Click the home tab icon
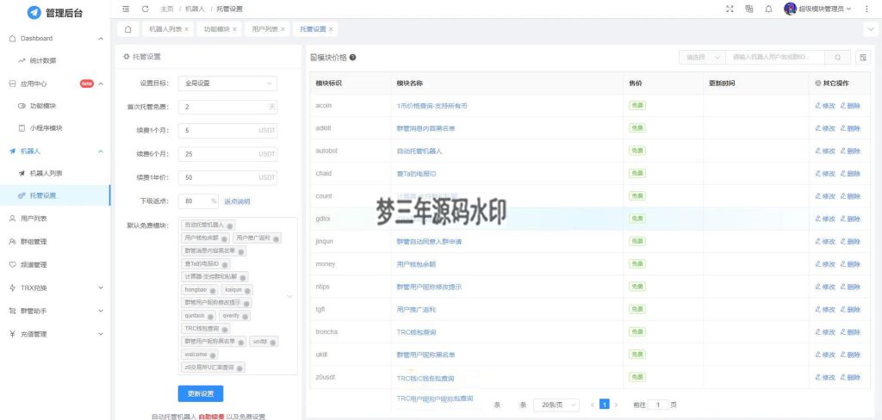 click(x=127, y=29)
